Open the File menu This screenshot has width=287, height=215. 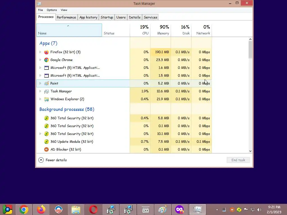click(x=40, y=10)
